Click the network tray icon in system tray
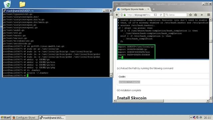213x120 pixels. pos(194,117)
